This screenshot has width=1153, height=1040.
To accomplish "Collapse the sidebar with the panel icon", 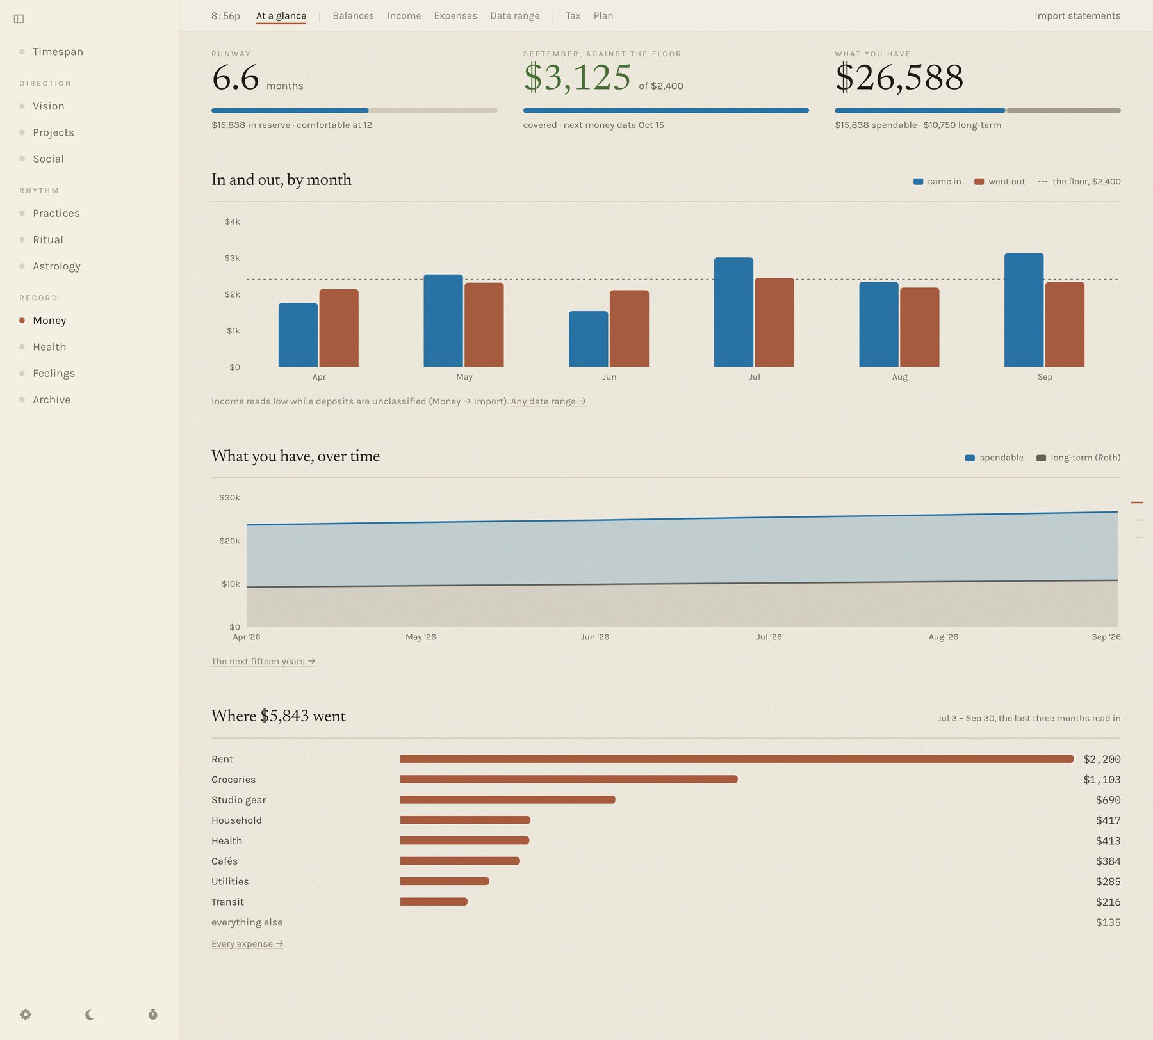I will [19, 19].
